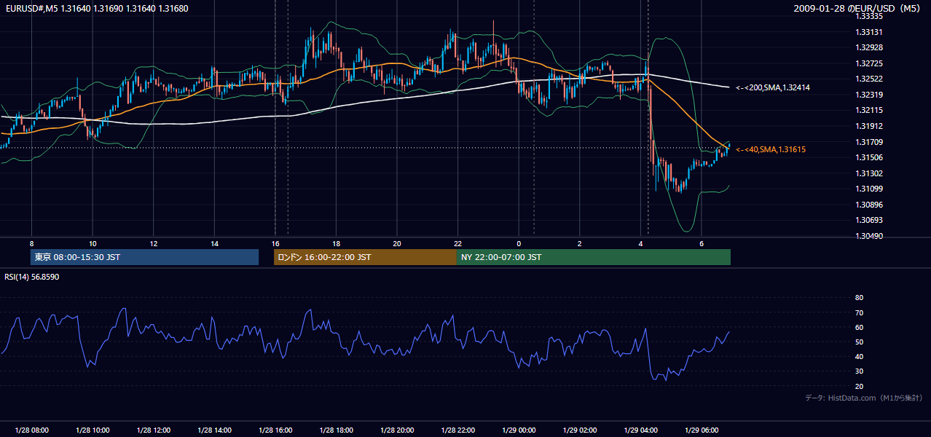
Task: Click RSI axis level 70
Action: 859,312
